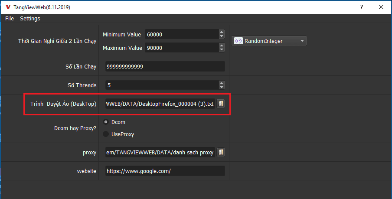Click the 0-9 RandomInteger type icon
The height and width of the screenshot is (199, 392).
click(238, 41)
